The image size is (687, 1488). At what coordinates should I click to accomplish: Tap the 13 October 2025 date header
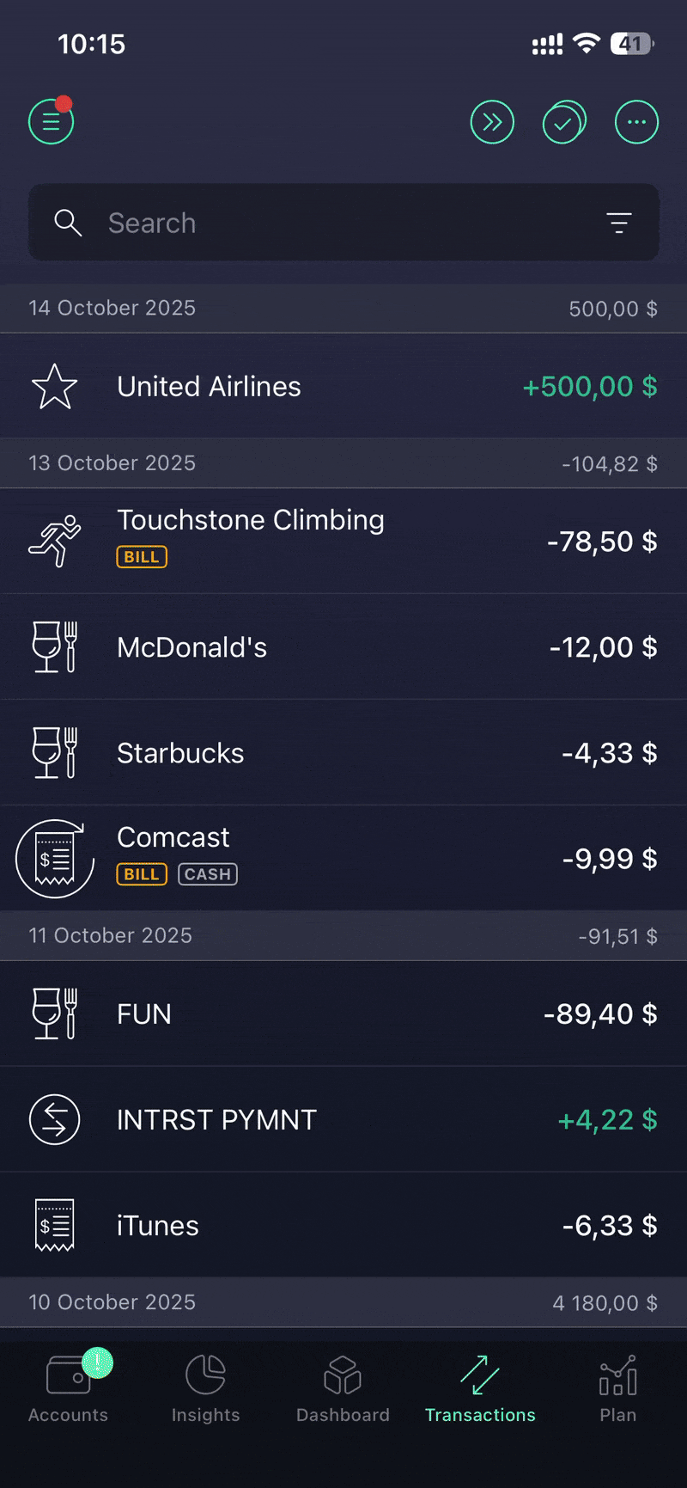[x=112, y=463]
